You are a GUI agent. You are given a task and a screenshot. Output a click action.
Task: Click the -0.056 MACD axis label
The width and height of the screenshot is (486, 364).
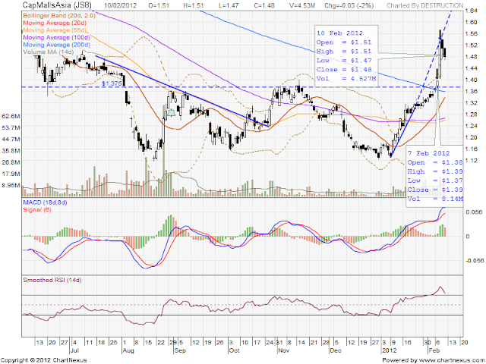pyautogui.click(x=474, y=261)
